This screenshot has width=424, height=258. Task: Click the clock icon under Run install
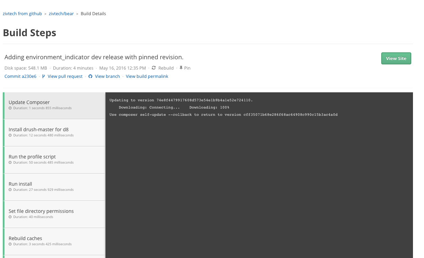point(10,190)
